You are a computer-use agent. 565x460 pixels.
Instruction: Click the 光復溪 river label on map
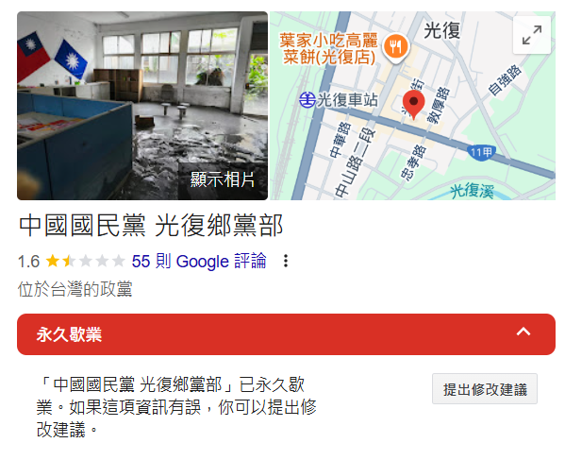pos(472,191)
